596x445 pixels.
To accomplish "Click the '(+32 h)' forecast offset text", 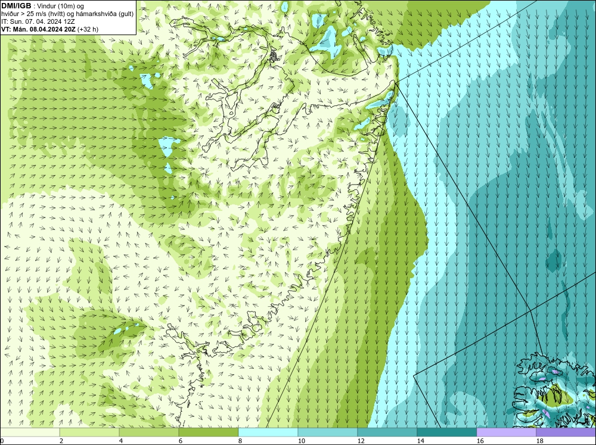I will coord(88,29).
